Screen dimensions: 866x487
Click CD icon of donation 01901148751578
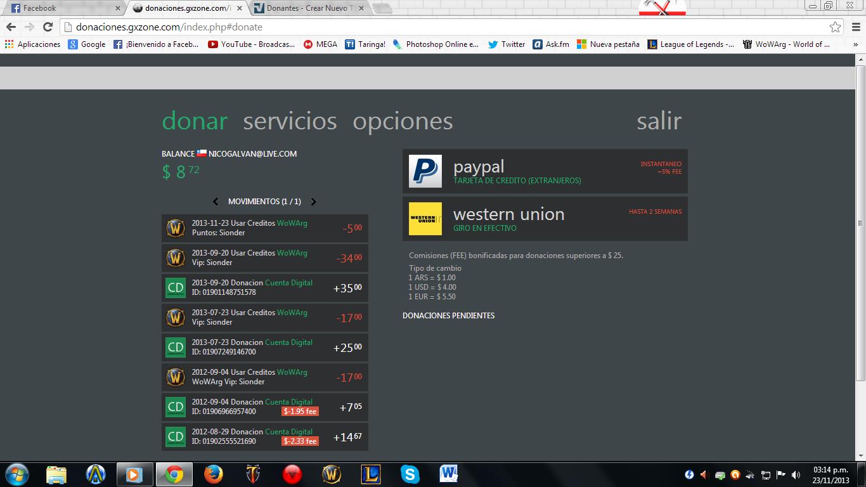[176, 288]
